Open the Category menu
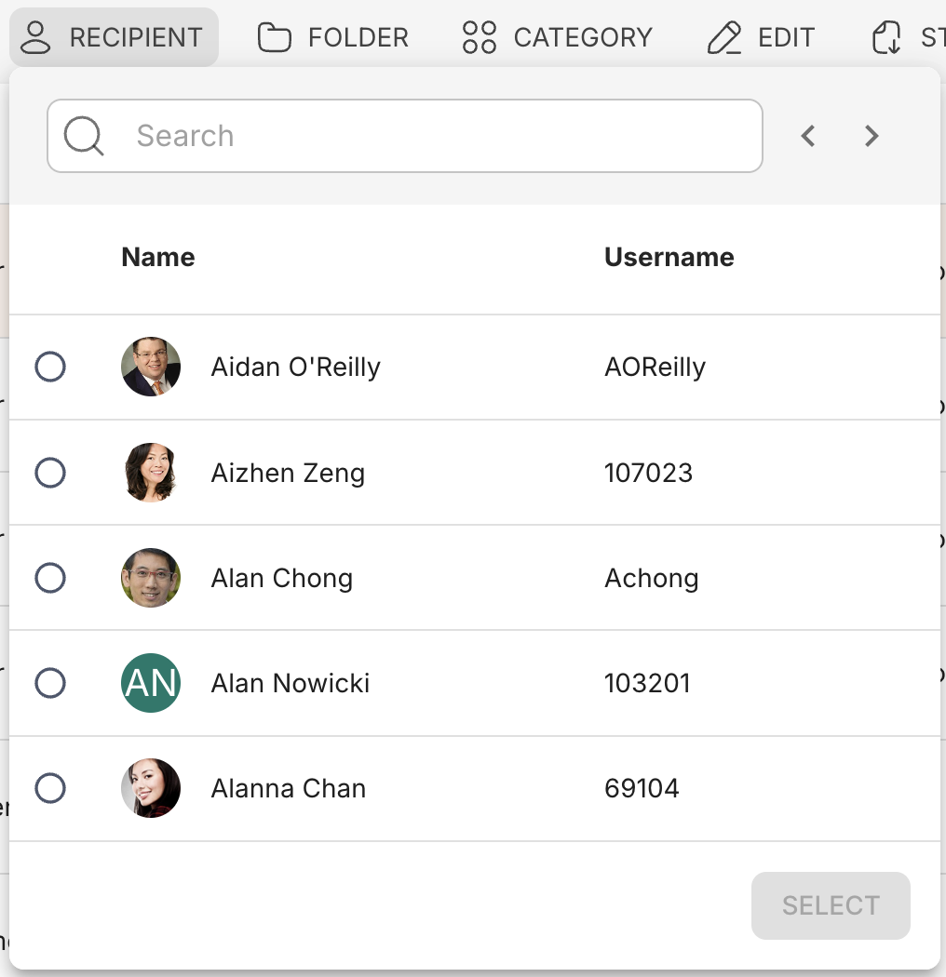 click(x=558, y=38)
